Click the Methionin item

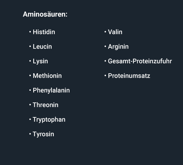pyautogui.click(x=47, y=76)
